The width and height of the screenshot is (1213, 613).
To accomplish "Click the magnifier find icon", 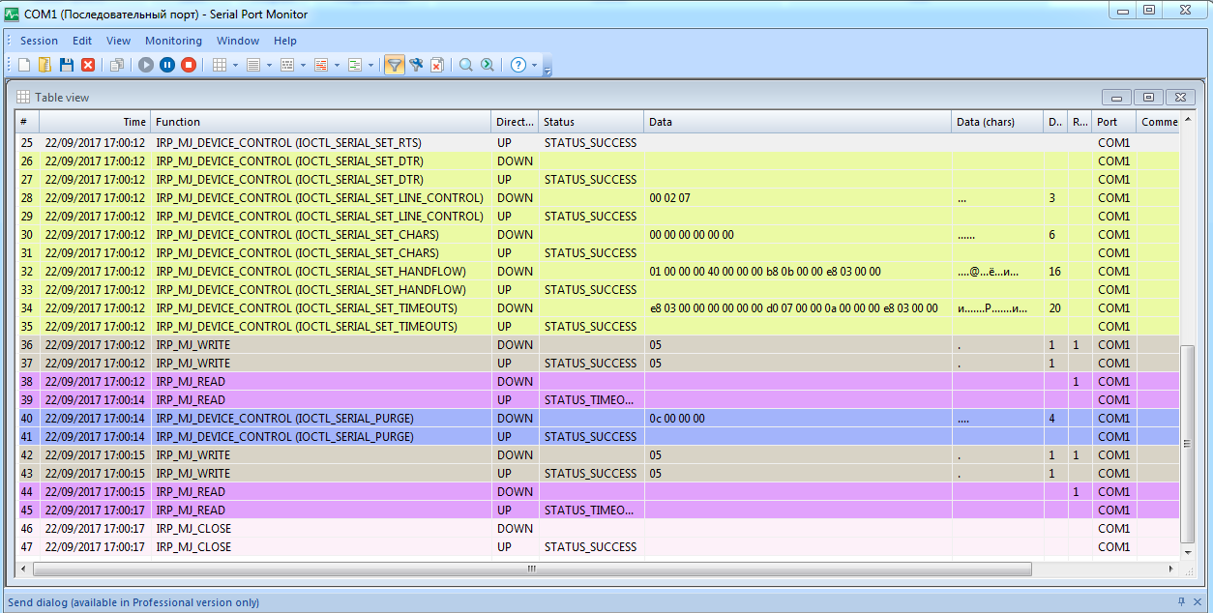I will coord(465,65).
